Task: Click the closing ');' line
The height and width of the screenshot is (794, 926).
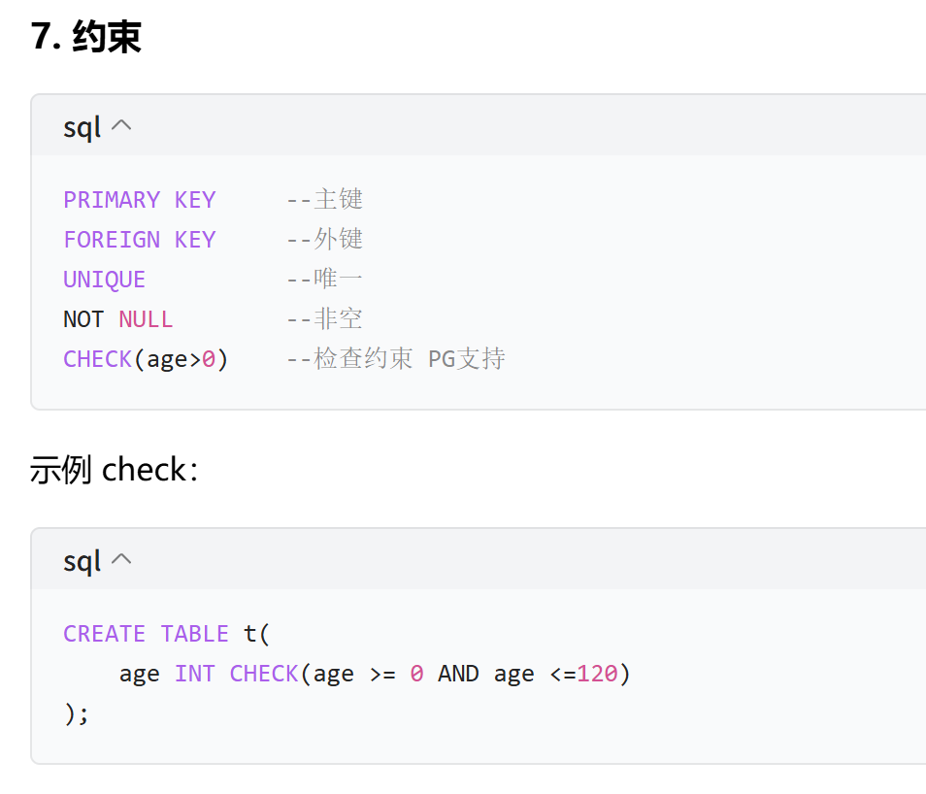Action: coord(76,714)
